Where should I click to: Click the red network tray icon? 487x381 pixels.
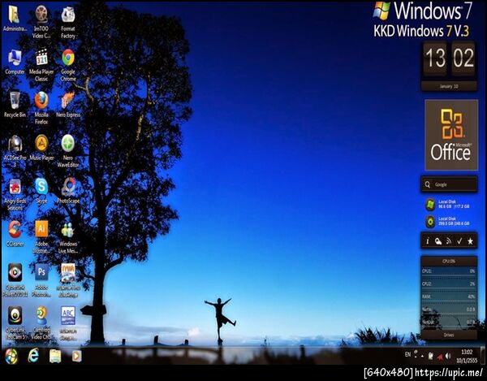pyautogui.click(x=439, y=357)
